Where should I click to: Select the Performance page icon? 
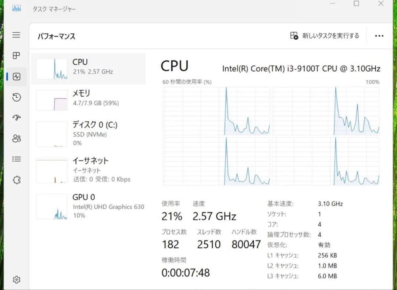coord(16,76)
